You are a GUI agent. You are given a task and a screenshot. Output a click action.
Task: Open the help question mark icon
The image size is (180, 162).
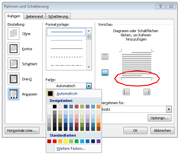tap(161, 6)
